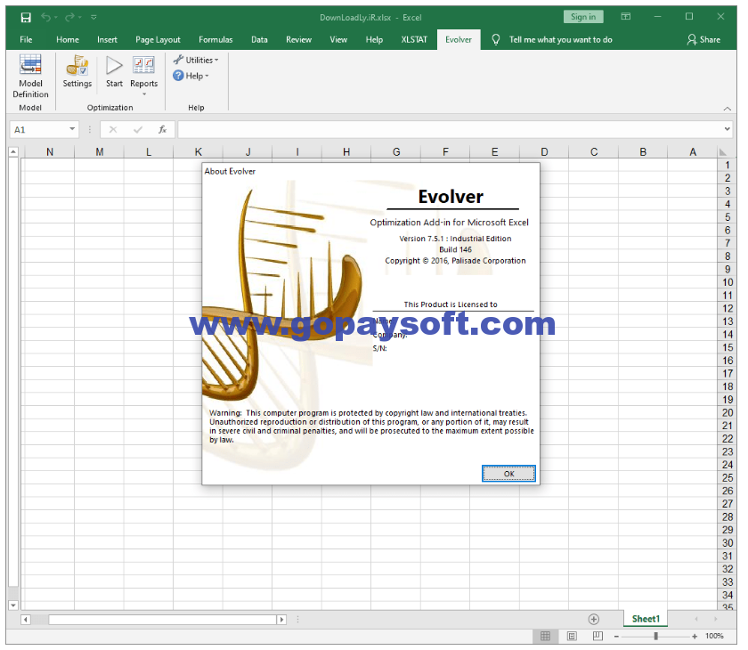Click the Save icon in title bar
The image size is (748, 650).
point(26,18)
